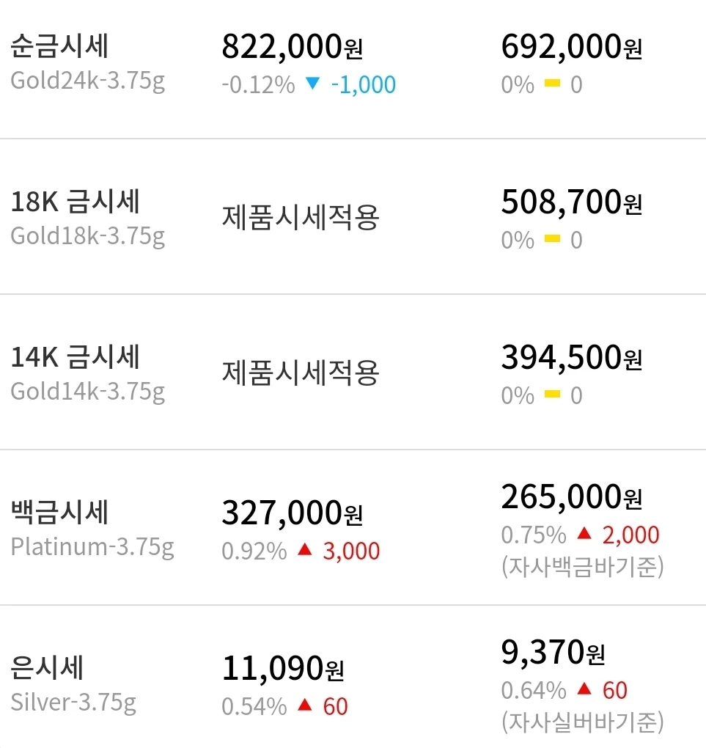The height and width of the screenshot is (748, 706).
Task: Click the yellow dash icon under 394,500원
Action: [x=552, y=394]
